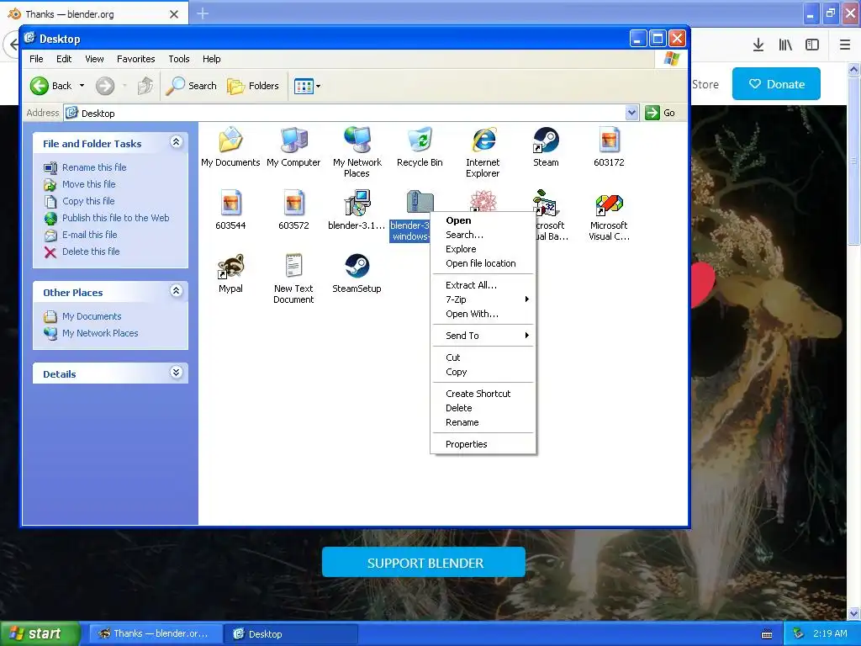861x646 pixels.
Task: Open the browser hamburger menu
Action: tap(845, 45)
